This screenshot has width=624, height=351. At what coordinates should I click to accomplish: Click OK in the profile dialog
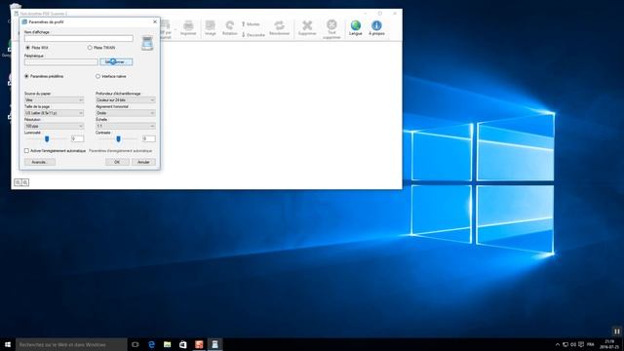(x=117, y=162)
